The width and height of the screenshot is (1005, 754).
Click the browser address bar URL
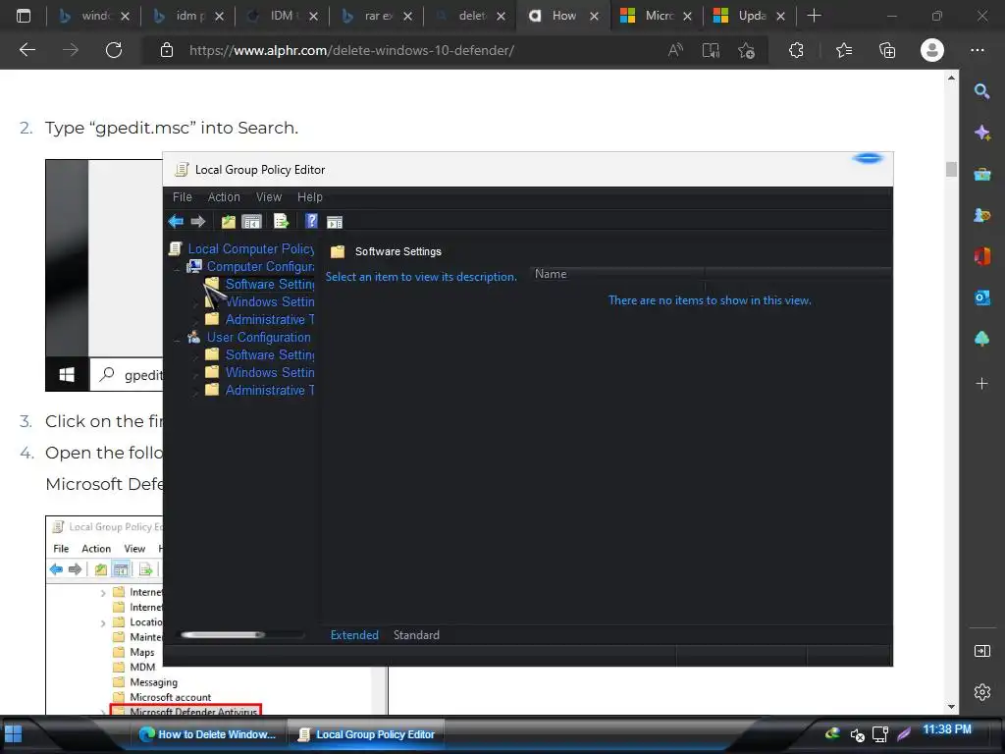point(352,50)
